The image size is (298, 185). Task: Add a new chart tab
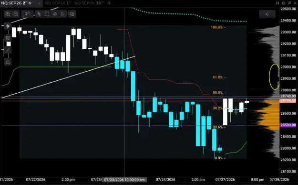[x=109, y=3]
